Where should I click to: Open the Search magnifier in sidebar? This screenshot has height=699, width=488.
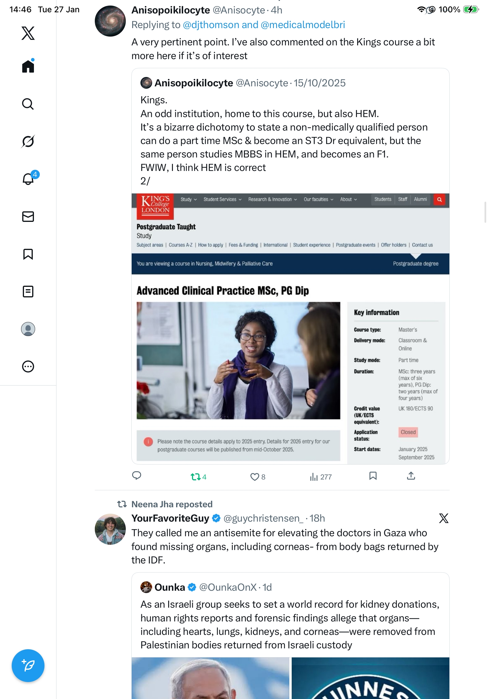28,104
